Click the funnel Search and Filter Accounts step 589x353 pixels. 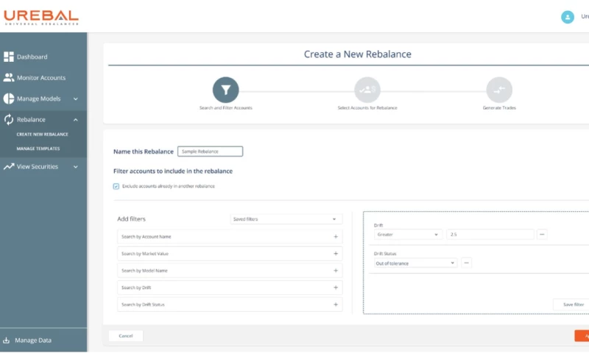226,90
